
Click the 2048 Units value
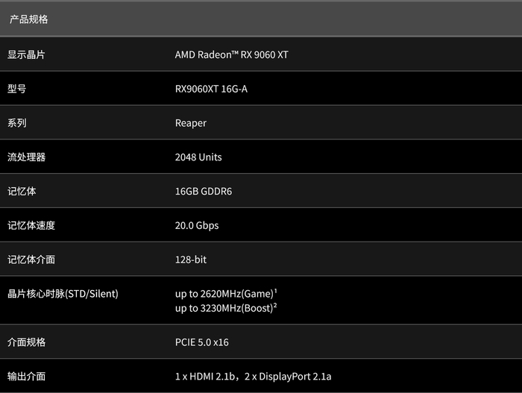(x=198, y=157)
